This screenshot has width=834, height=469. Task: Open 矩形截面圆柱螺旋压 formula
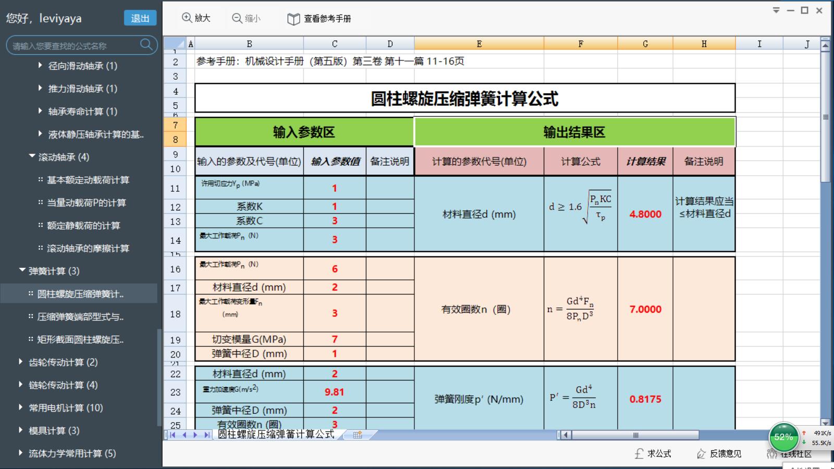click(80, 339)
